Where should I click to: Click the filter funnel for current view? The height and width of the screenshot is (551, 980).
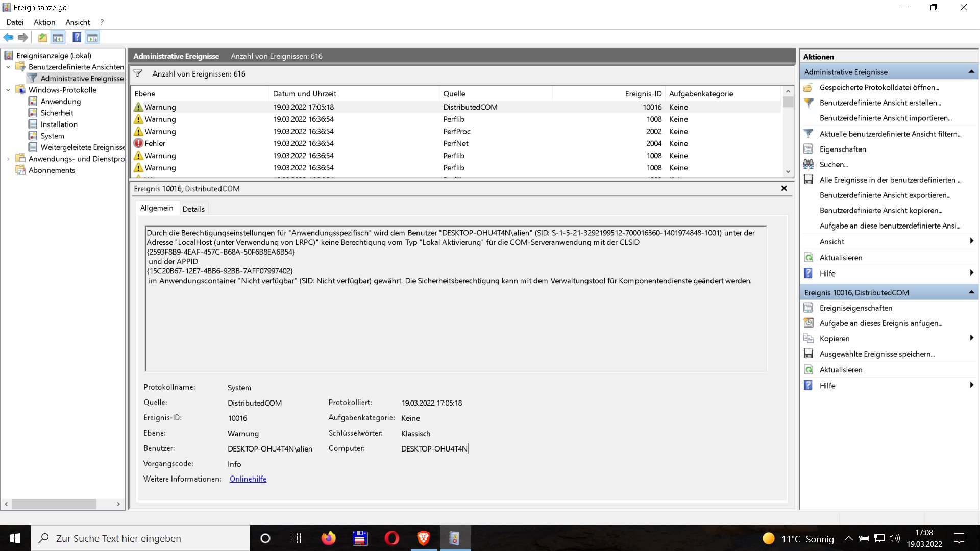808,134
